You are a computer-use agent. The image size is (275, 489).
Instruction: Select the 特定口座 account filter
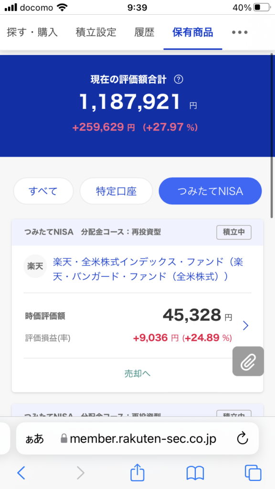(116, 191)
